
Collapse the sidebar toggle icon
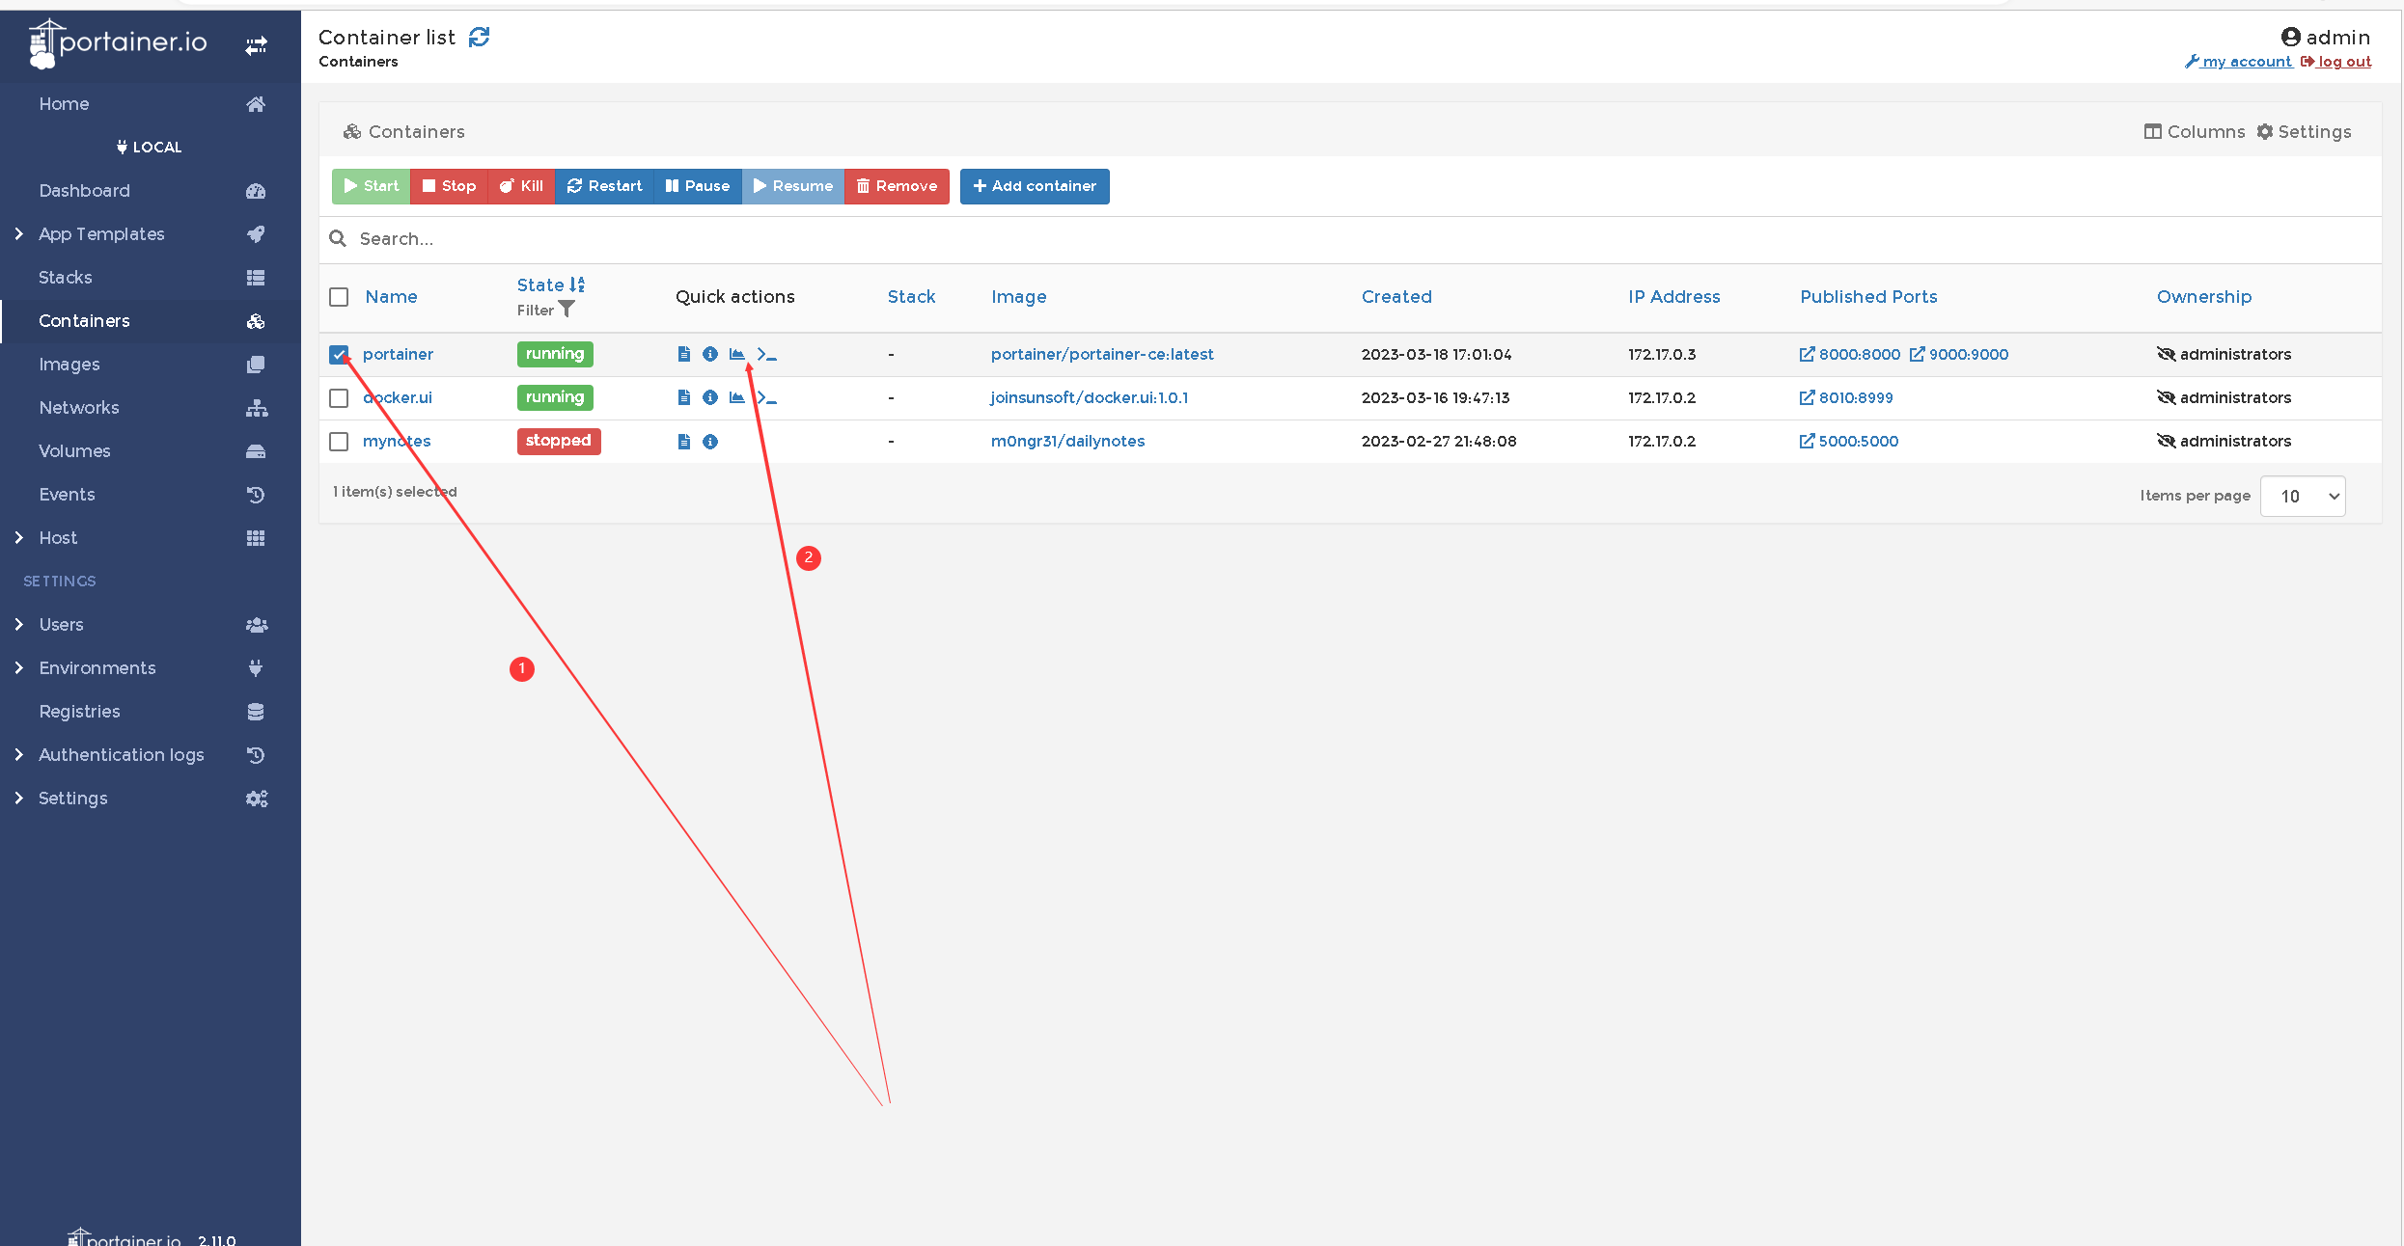[x=256, y=45]
